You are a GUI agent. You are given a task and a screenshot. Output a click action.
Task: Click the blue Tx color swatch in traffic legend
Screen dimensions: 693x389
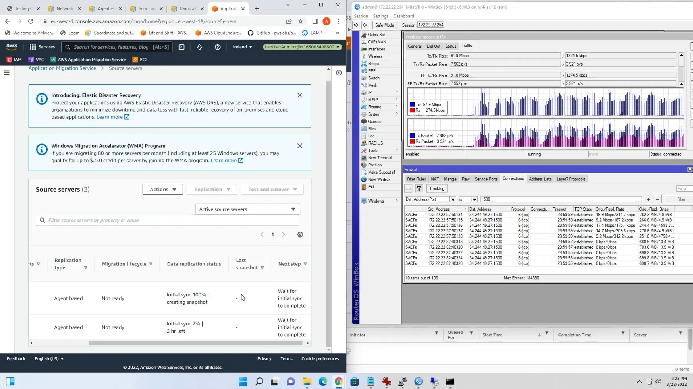412,105
